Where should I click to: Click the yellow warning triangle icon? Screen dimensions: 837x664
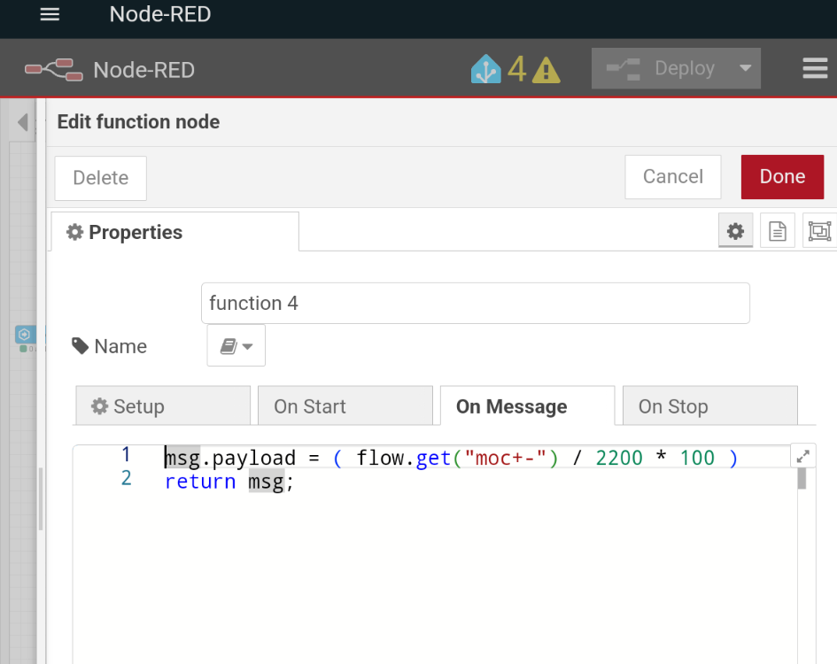click(546, 71)
